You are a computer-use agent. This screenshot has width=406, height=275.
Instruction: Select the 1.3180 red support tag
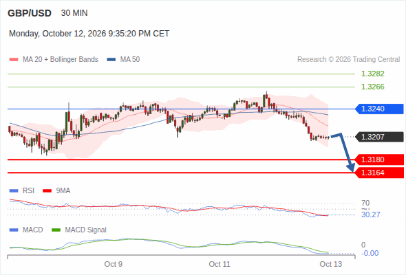[x=379, y=159]
